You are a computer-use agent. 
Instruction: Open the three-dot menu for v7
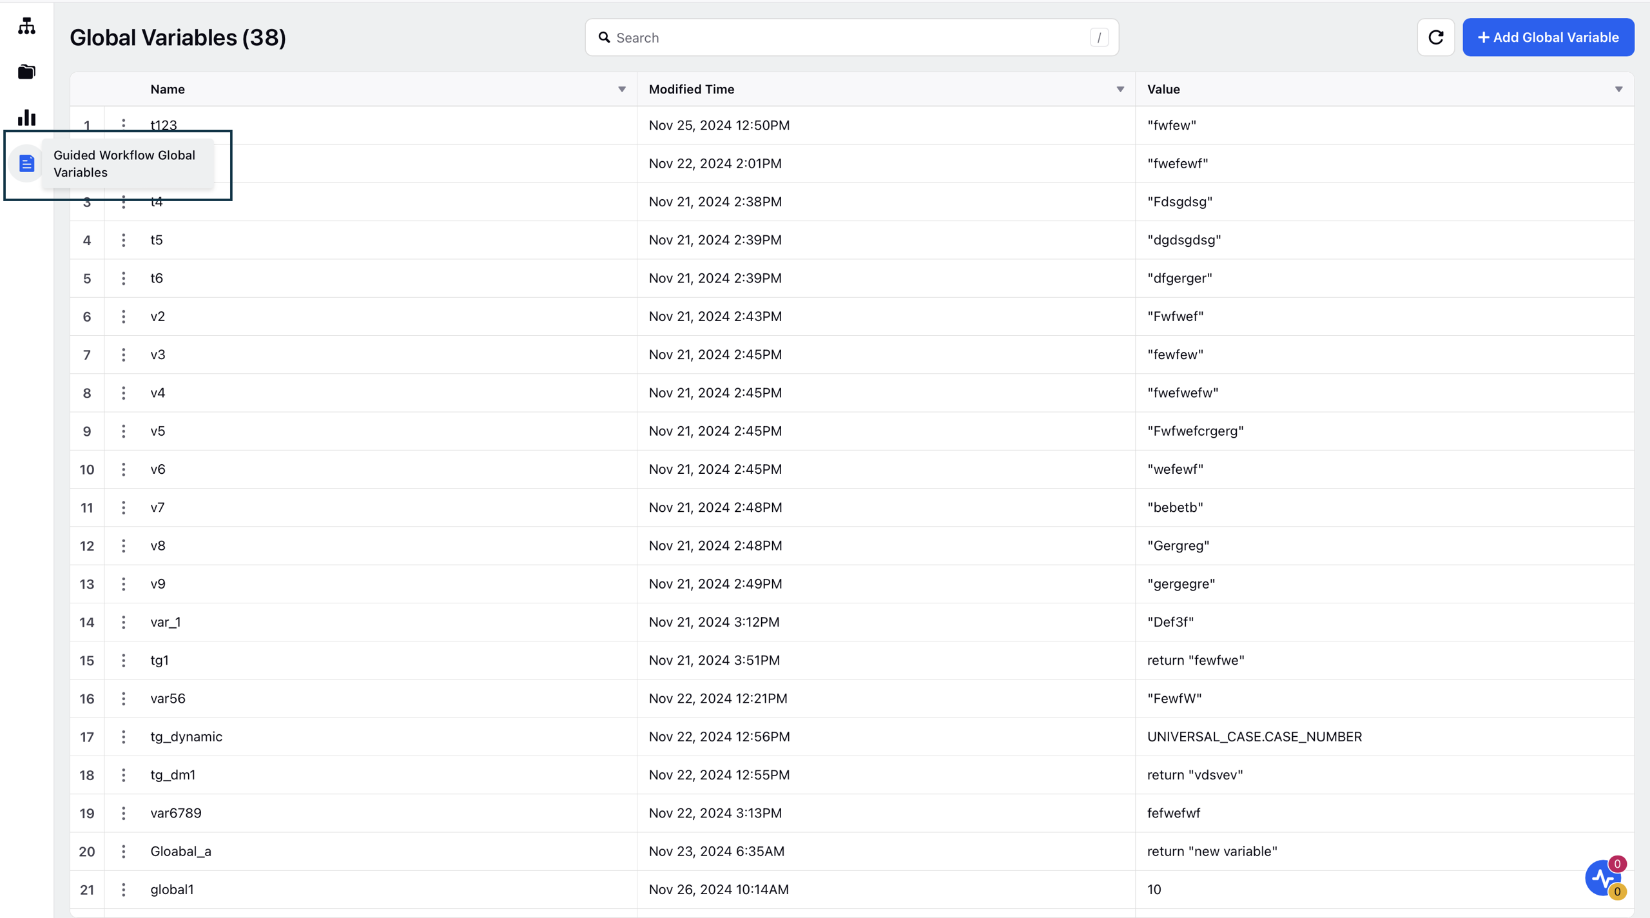click(123, 507)
